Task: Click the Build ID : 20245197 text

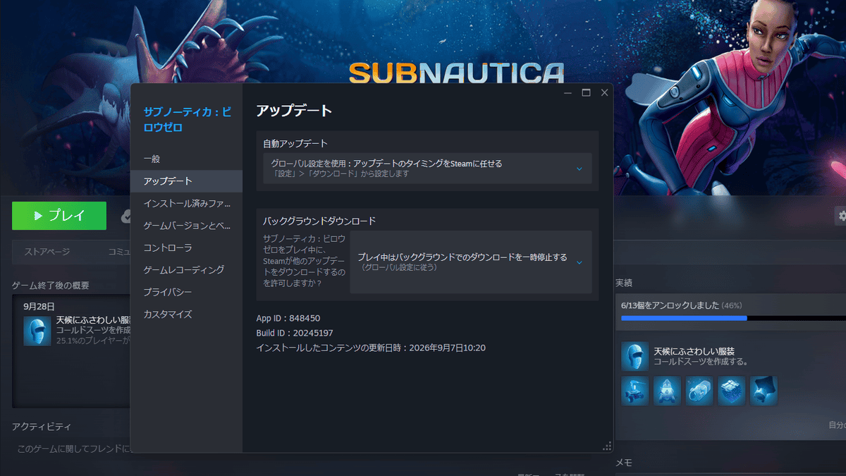Action: coord(295,333)
